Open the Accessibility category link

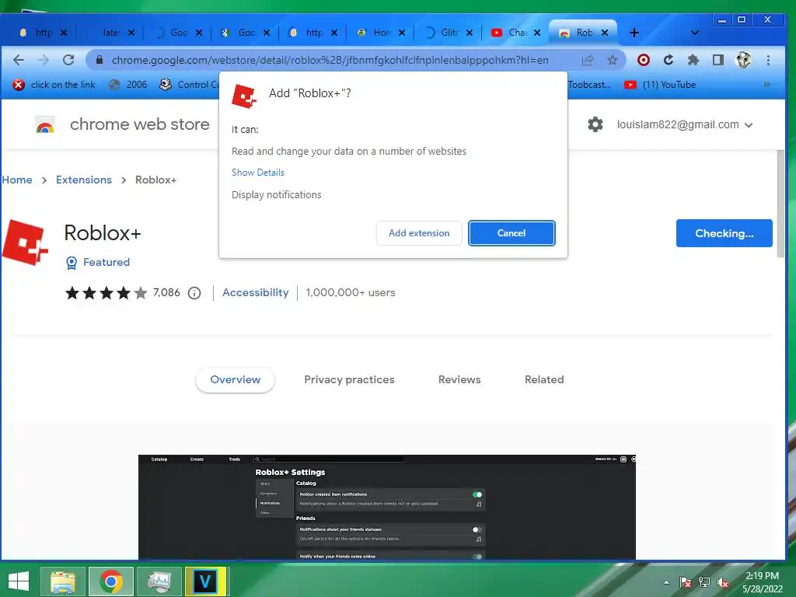click(x=255, y=293)
